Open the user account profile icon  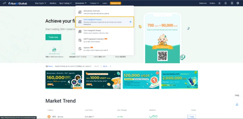pyautogui.click(x=219, y=3)
